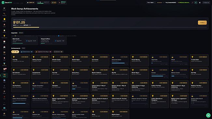Open Packs from the sidebar
This screenshot has width=212, height=119.
[4, 25]
